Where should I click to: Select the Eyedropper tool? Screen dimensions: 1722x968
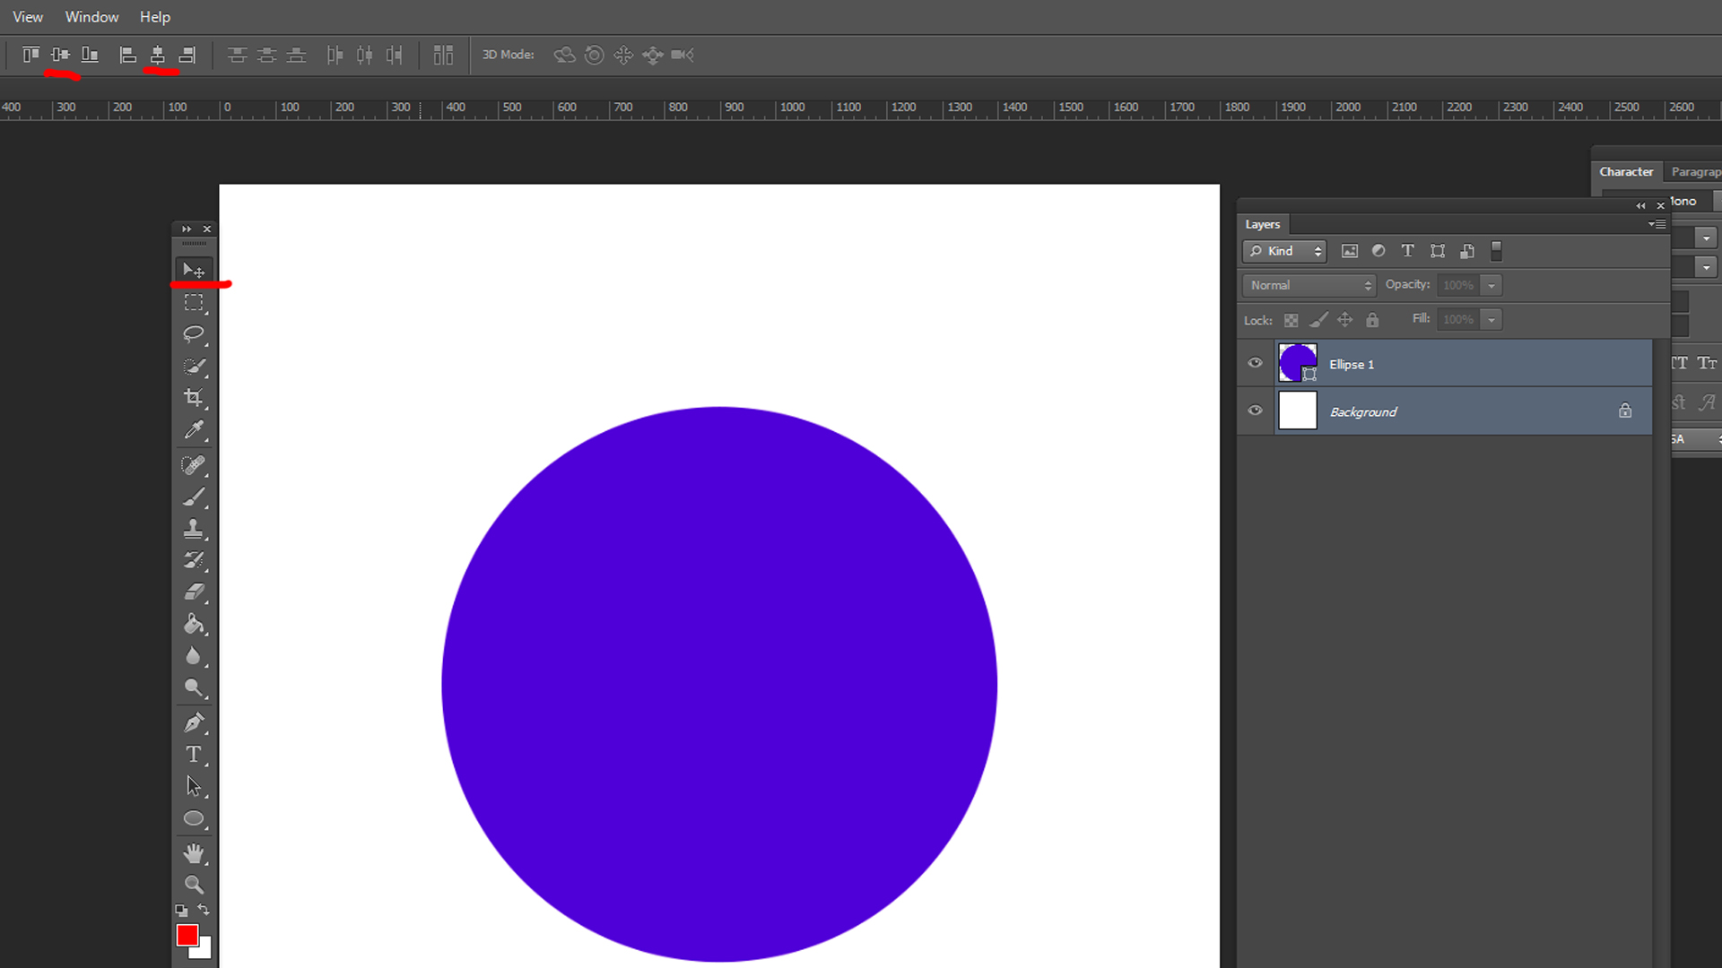(x=194, y=429)
